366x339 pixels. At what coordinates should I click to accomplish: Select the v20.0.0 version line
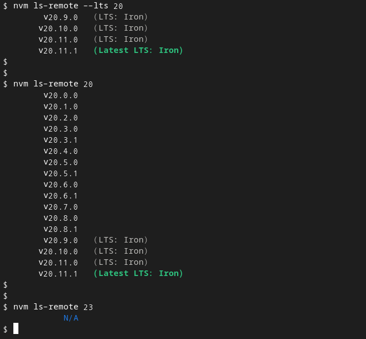61,95
